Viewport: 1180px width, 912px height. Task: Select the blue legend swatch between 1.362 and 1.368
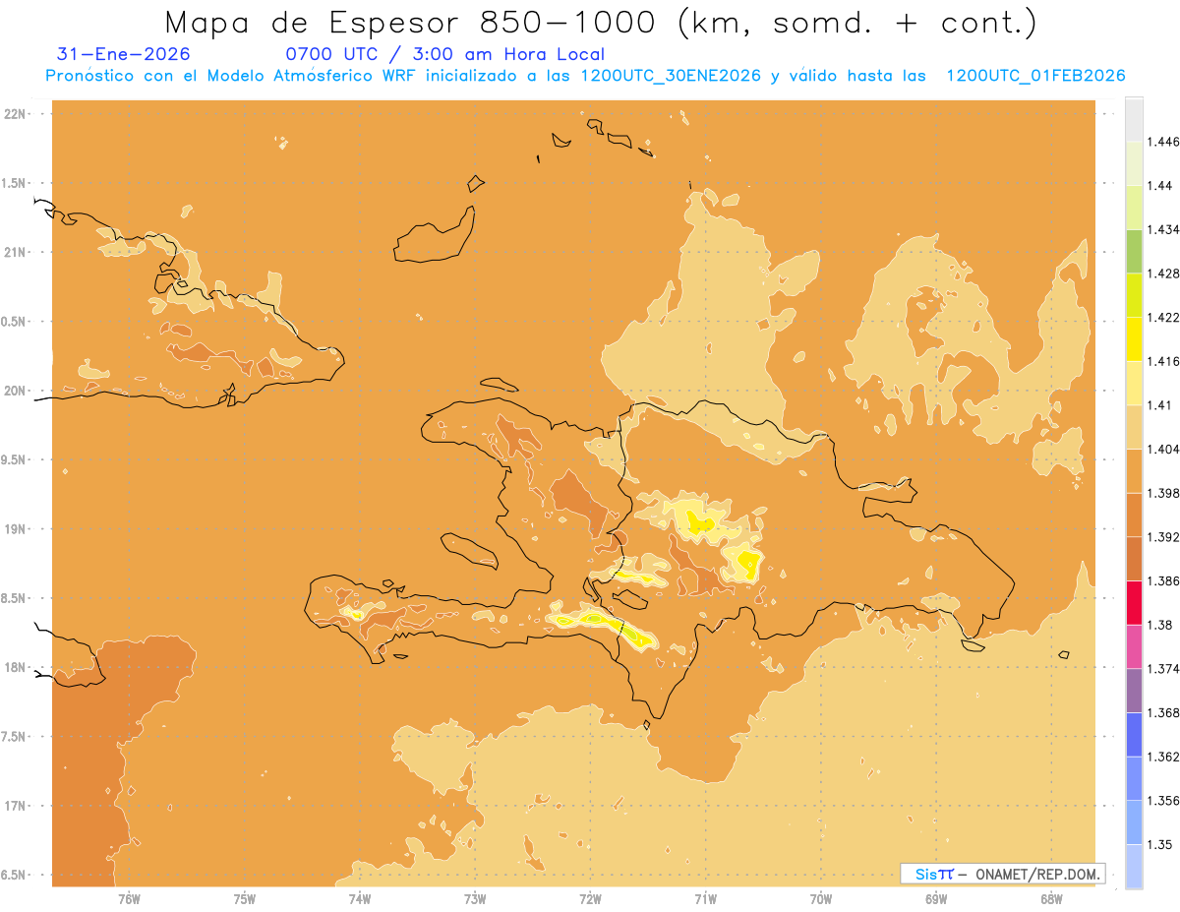(x=1134, y=734)
